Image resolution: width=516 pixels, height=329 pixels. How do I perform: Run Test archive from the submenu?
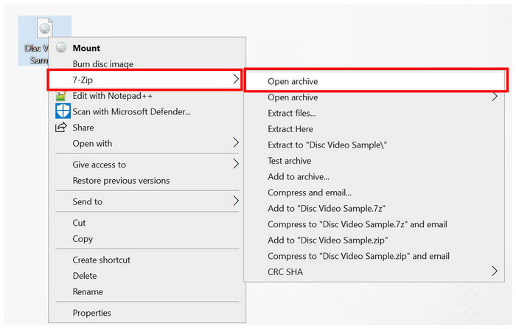289,161
